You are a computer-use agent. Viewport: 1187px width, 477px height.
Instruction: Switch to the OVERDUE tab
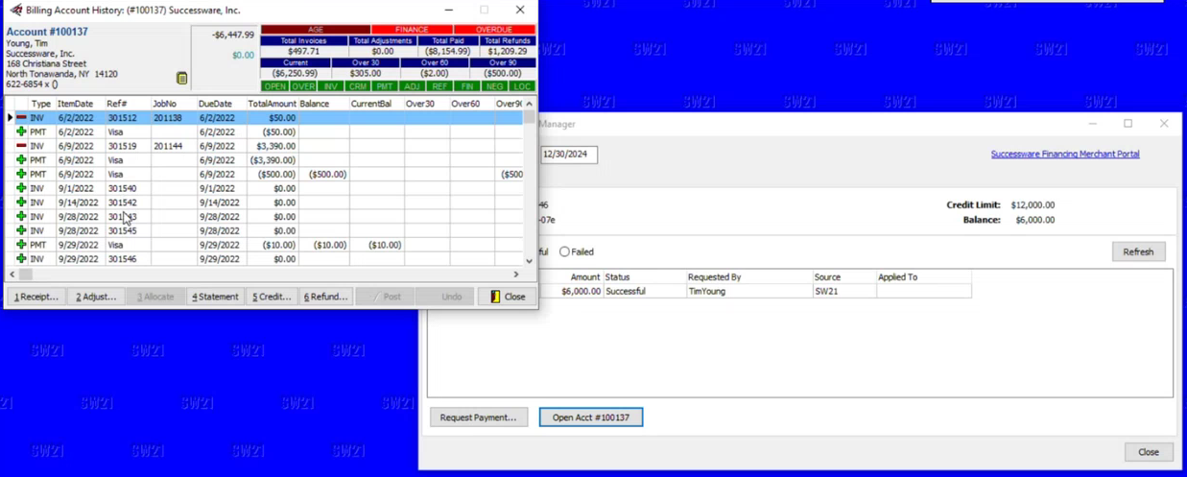point(494,30)
